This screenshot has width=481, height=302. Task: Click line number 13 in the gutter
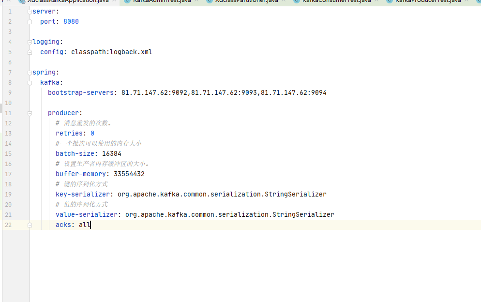(8, 133)
